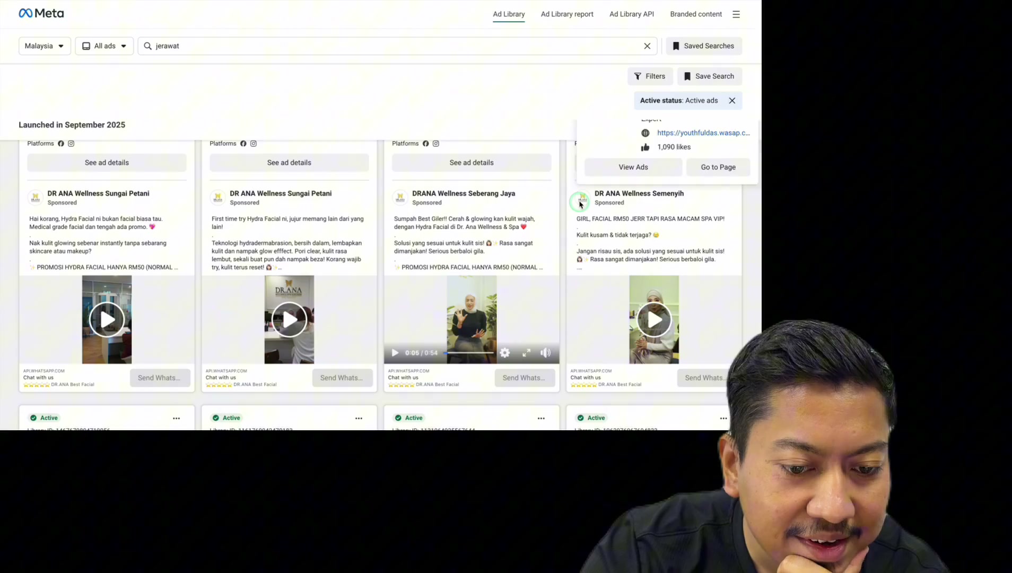Open Ad Library report tab

(567, 14)
